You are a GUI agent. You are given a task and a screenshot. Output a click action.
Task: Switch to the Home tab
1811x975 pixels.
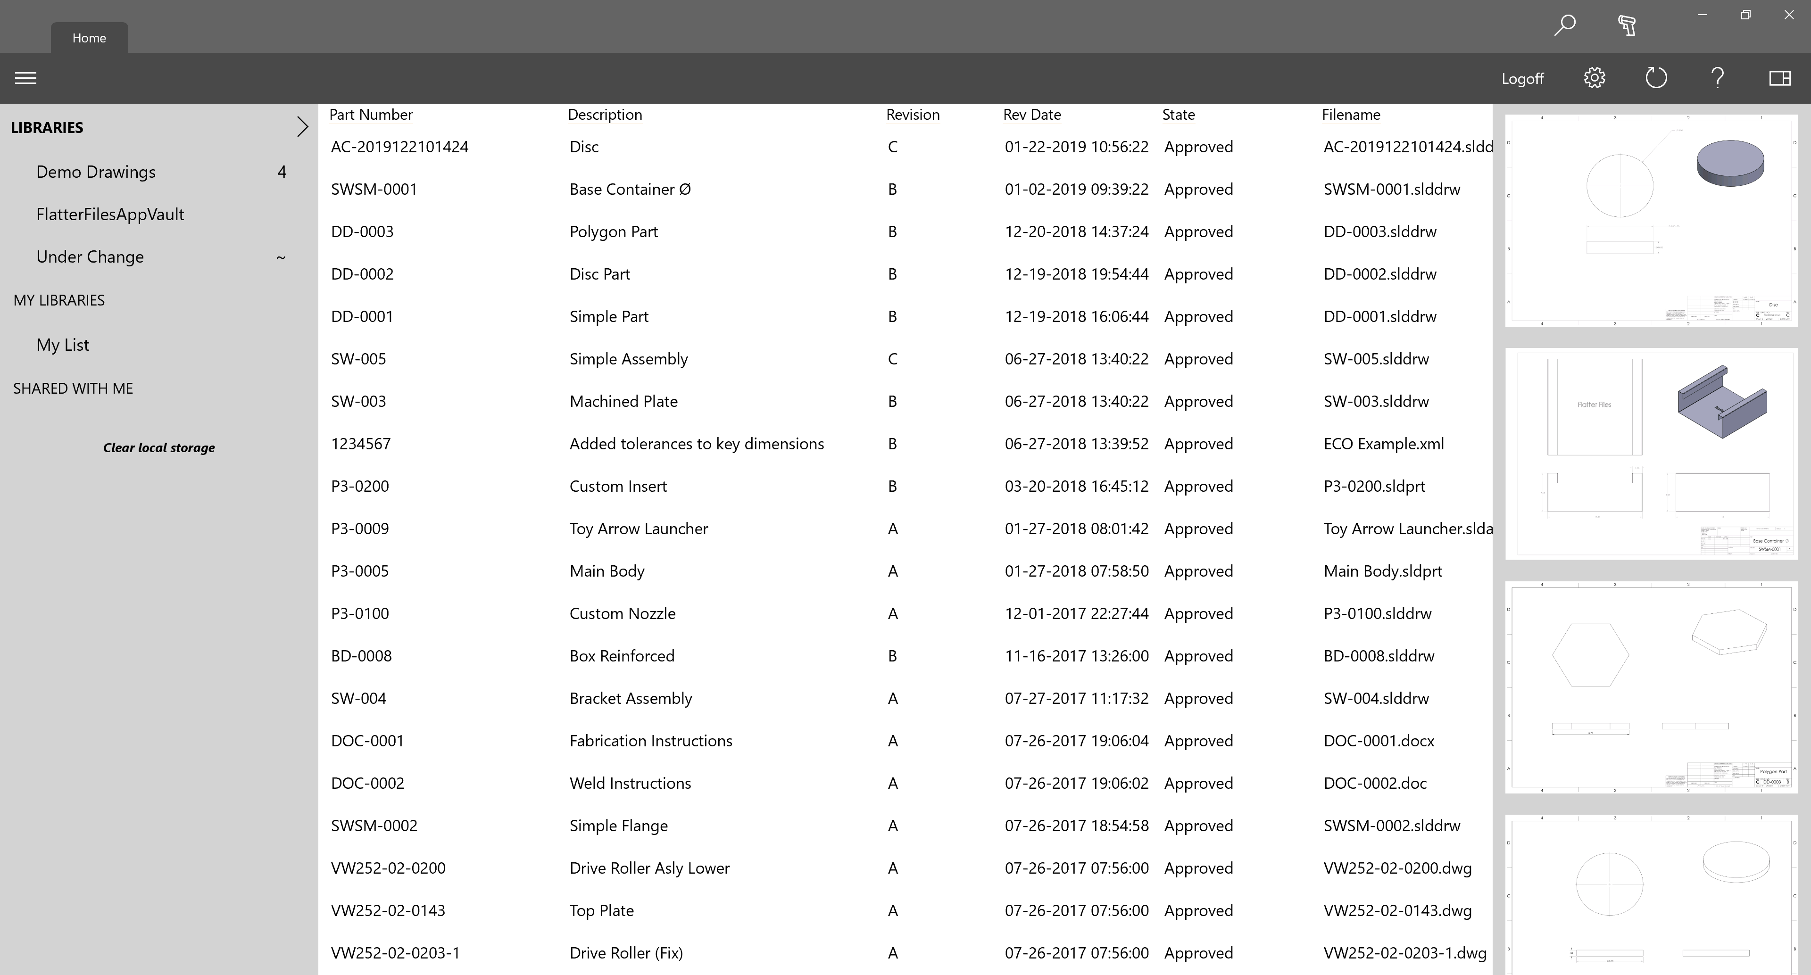pos(89,38)
